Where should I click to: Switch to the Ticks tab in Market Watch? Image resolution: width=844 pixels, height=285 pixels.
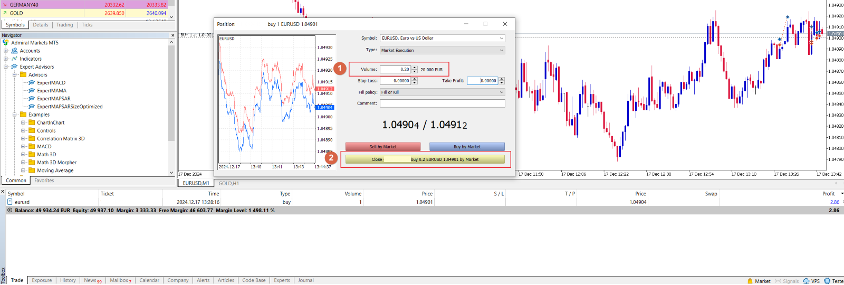click(87, 25)
